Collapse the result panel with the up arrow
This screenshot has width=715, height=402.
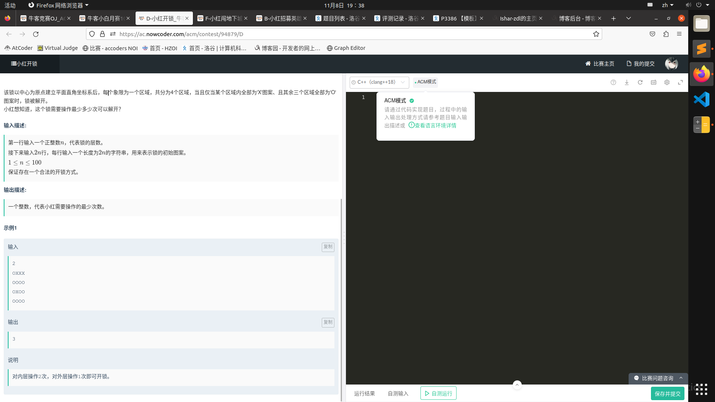coord(517,385)
